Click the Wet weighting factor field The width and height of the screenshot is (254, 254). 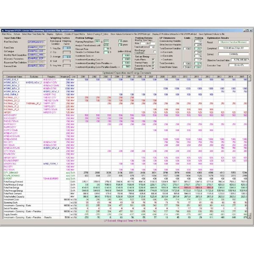67,61
